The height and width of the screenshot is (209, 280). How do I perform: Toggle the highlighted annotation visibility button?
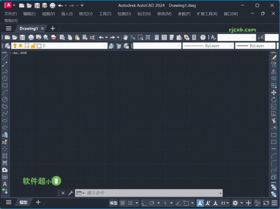200,203
